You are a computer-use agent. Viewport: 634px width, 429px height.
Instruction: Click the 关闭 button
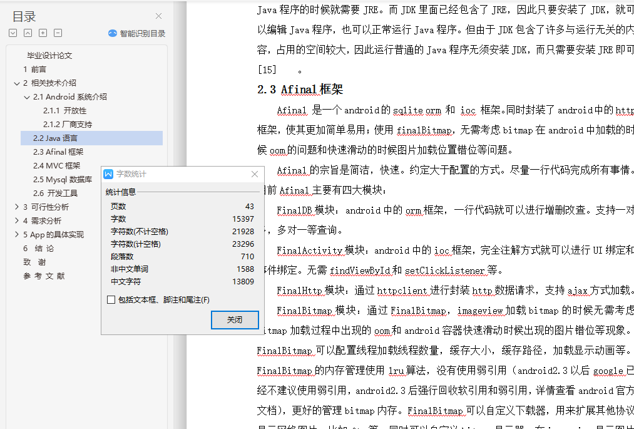pyautogui.click(x=235, y=320)
